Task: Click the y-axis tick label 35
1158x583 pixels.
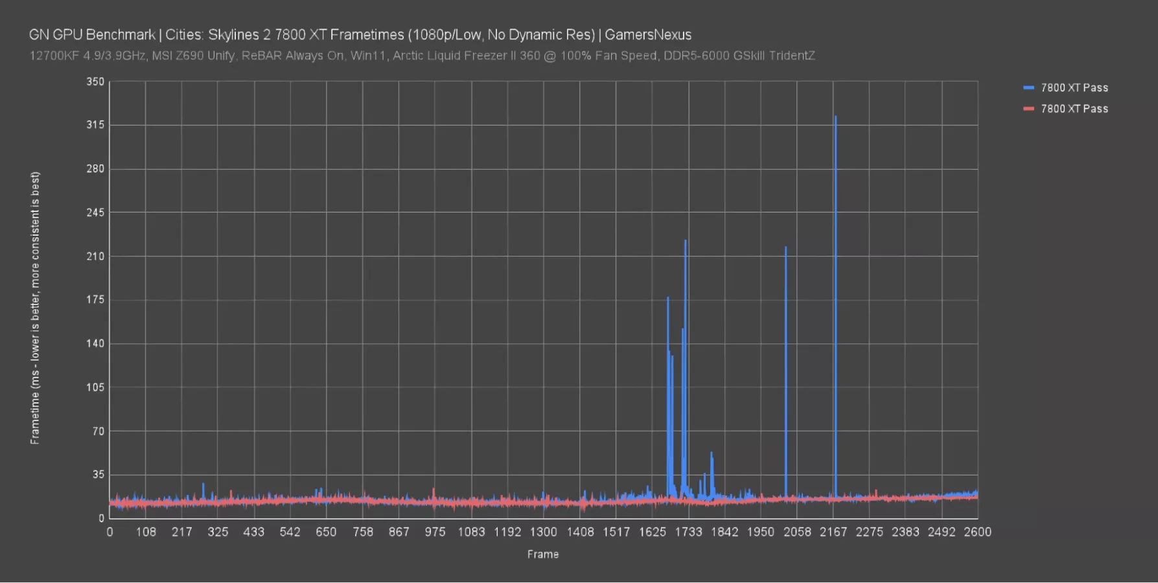Action: [x=98, y=475]
